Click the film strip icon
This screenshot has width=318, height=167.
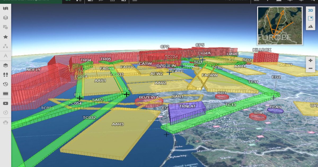[5, 94]
